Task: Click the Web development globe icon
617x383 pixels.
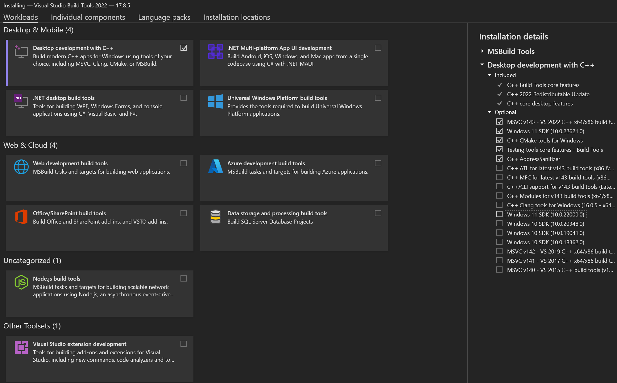Action: pos(21,167)
